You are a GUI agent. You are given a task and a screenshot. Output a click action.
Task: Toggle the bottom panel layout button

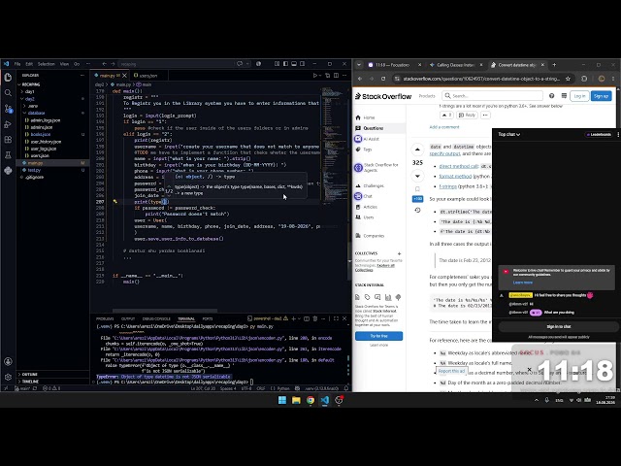[294, 64]
